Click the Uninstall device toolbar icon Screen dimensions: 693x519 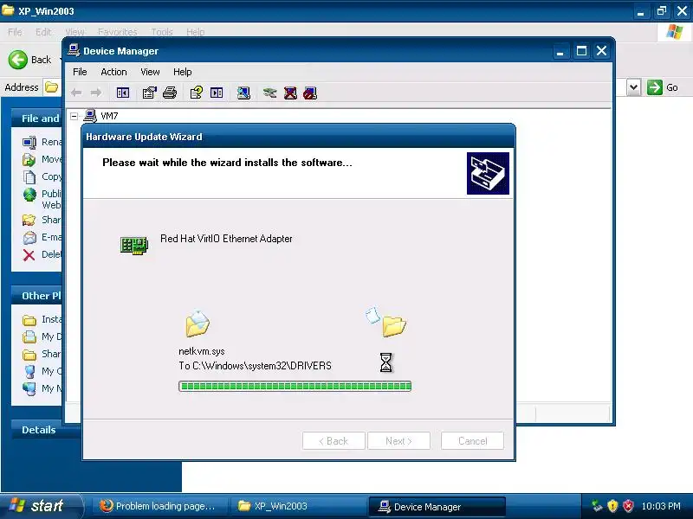(290, 93)
